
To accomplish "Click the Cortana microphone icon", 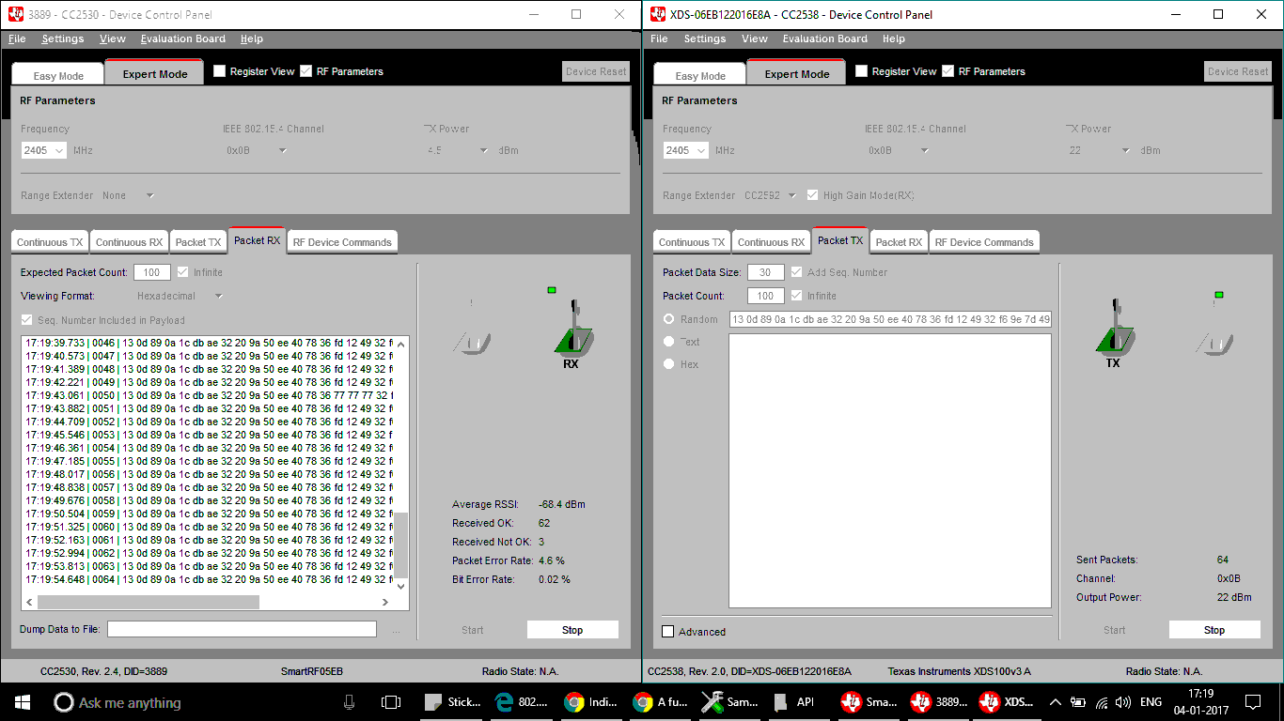I will click(x=349, y=702).
